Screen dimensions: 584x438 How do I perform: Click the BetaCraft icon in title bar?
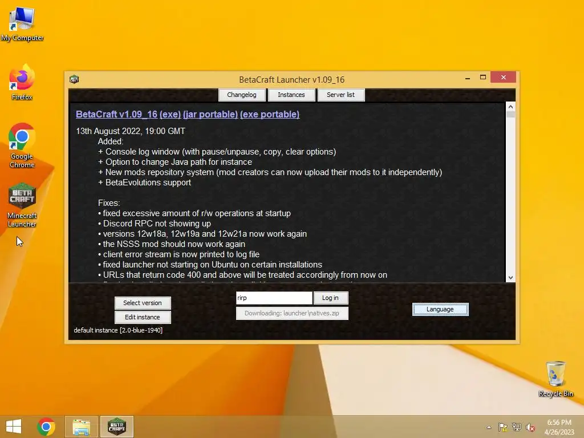[x=74, y=79]
